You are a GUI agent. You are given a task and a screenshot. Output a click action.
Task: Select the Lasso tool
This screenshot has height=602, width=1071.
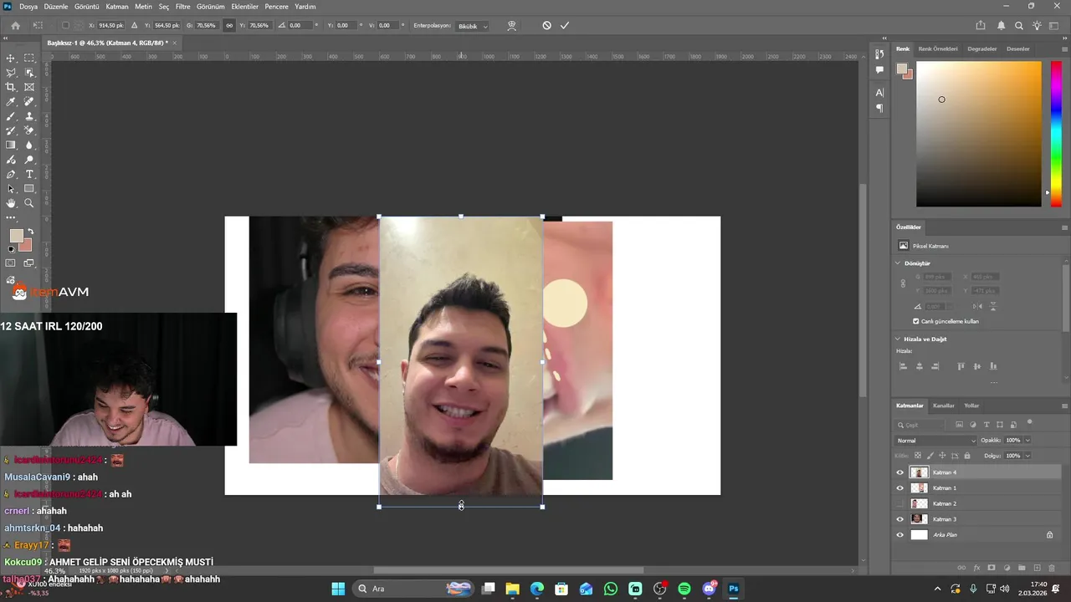pos(11,73)
